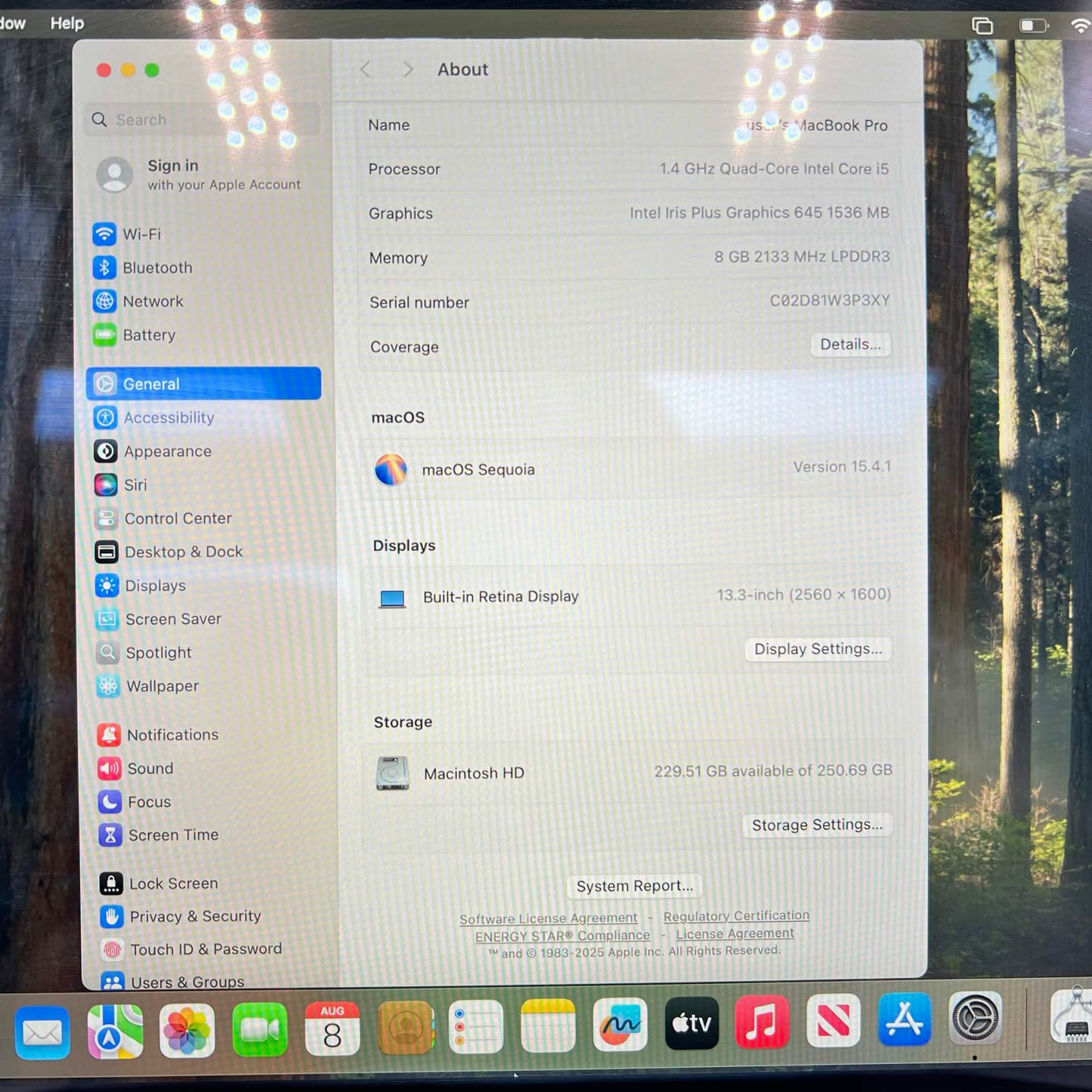Open Contacts from the Dock
Image resolution: width=1092 pixels, height=1092 pixels.
coord(405,1028)
